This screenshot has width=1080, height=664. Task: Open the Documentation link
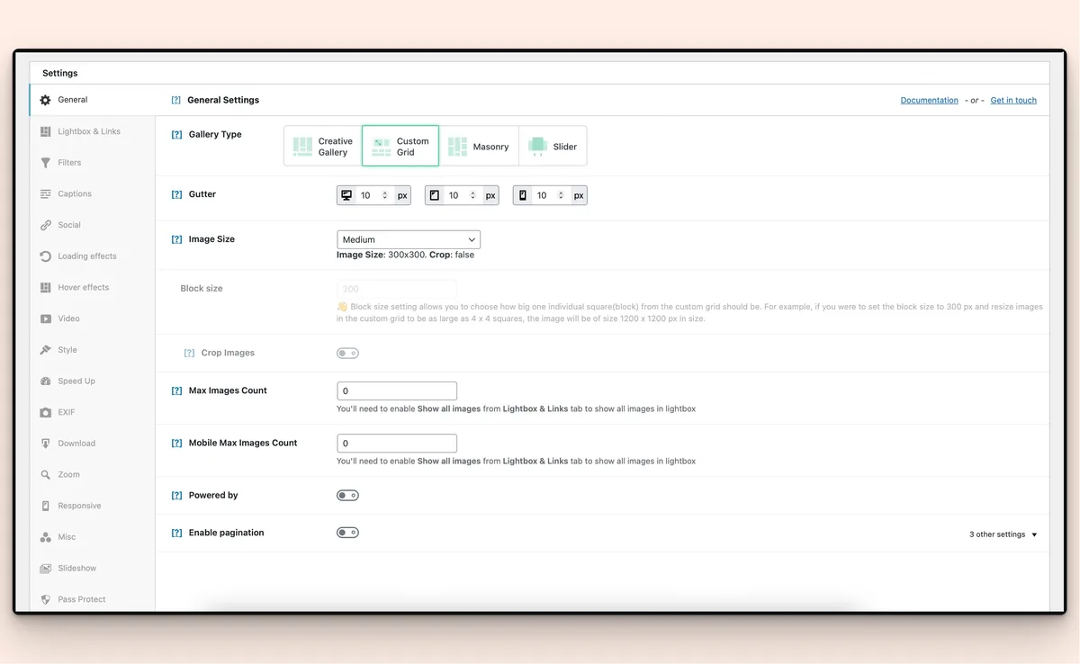929,101
